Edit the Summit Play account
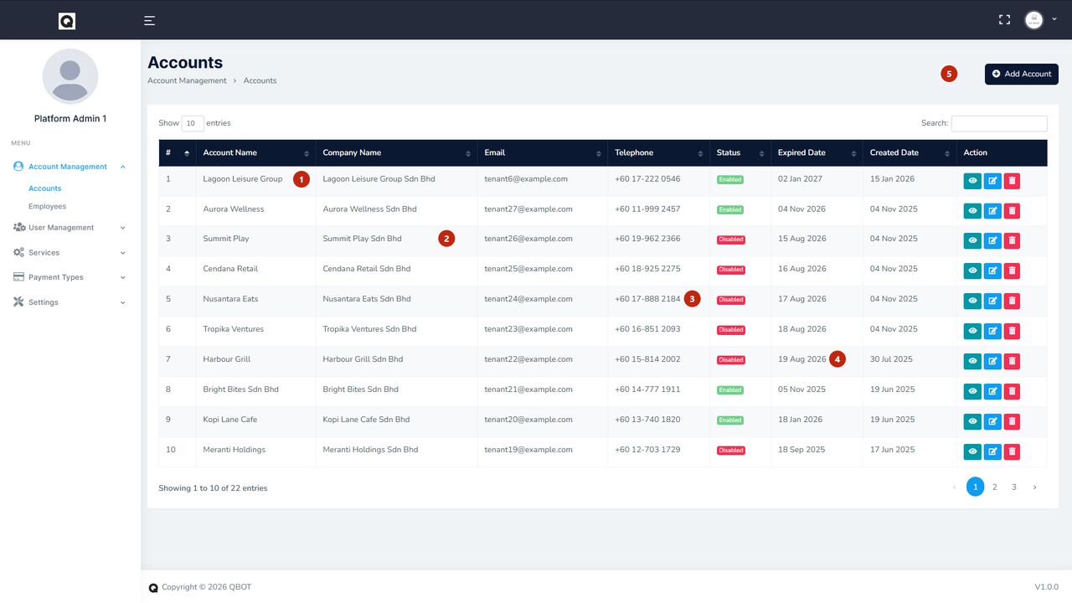This screenshot has height=603, width=1072. (992, 241)
